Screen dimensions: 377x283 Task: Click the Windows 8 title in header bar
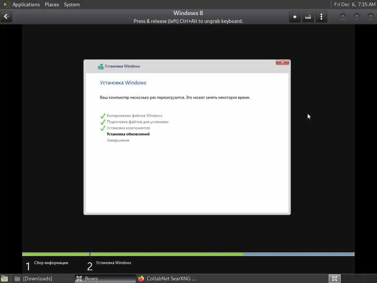(188, 13)
